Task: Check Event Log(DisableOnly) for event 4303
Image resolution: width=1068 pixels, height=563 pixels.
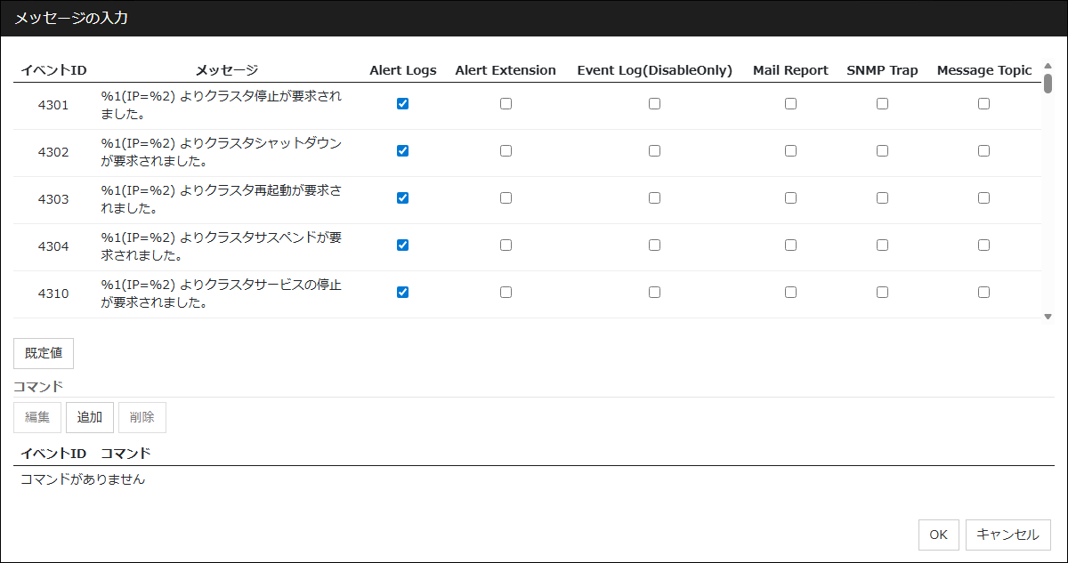Action: (654, 198)
